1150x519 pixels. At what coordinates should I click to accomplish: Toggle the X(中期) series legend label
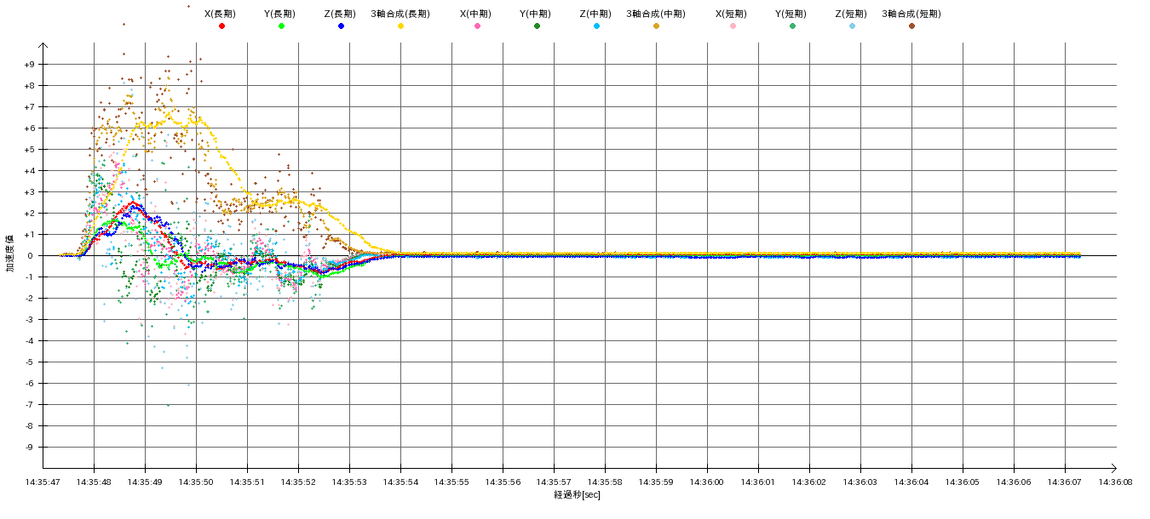pos(475,14)
